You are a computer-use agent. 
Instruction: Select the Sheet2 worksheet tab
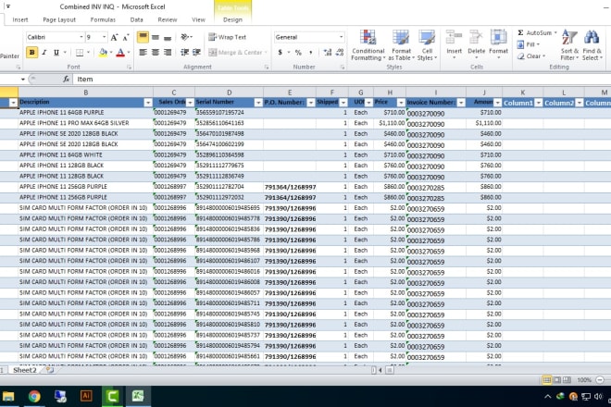click(x=25, y=370)
